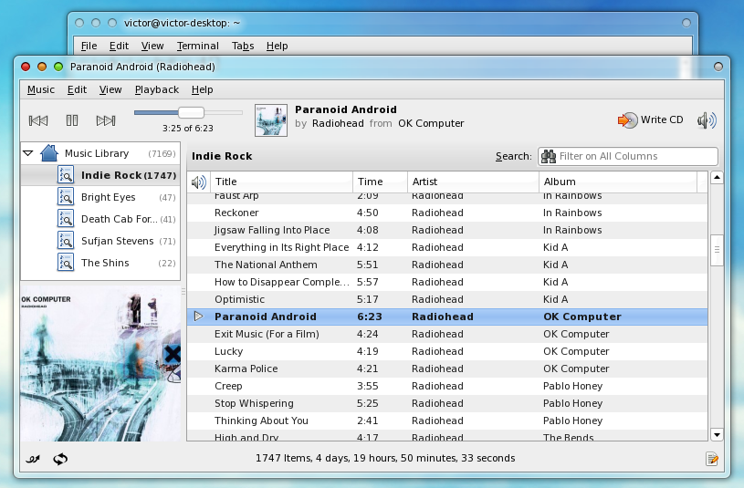Click the speaker column header icon
This screenshot has width=744, height=488.
point(199,182)
